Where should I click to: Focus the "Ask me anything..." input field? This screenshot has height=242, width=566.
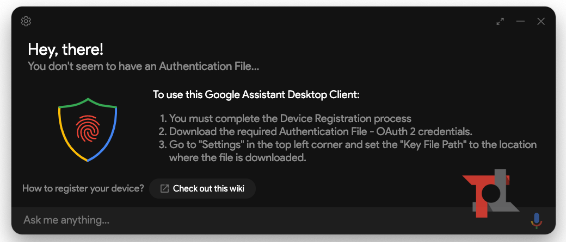click(218, 220)
